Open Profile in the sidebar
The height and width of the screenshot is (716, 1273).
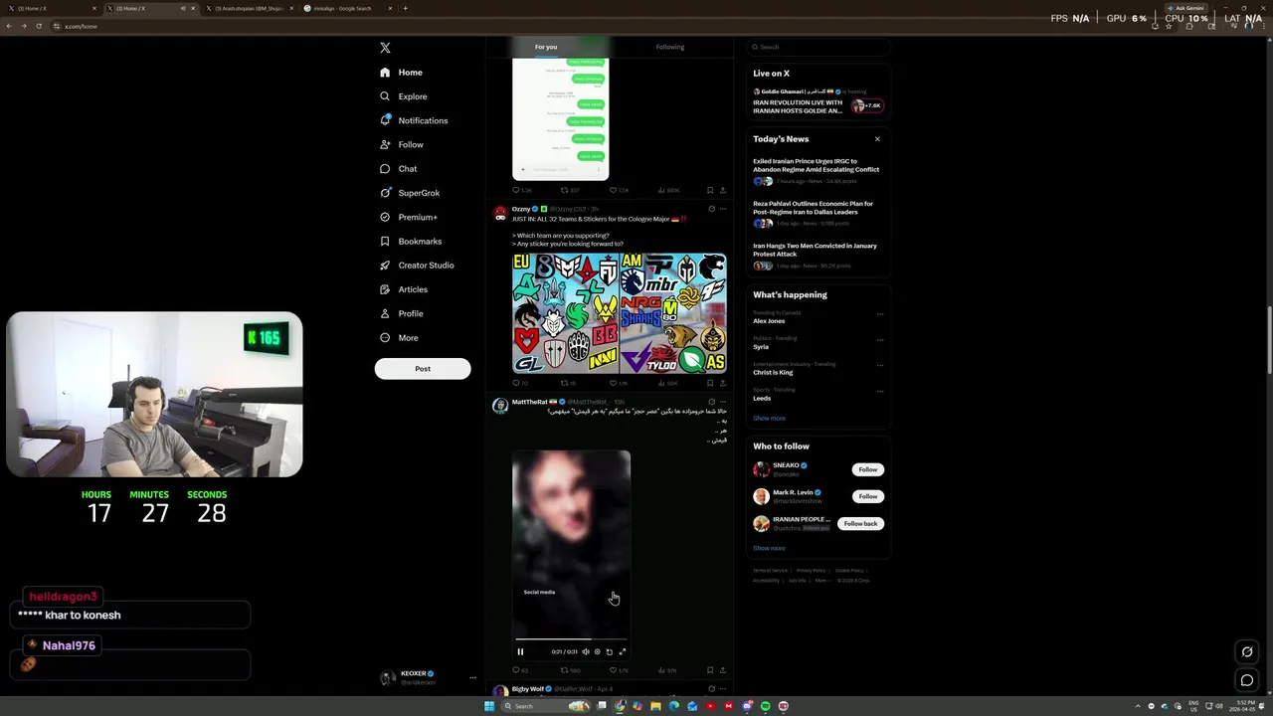pos(402,313)
